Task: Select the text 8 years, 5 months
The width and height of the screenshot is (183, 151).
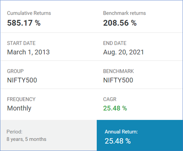Action: point(26,139)
